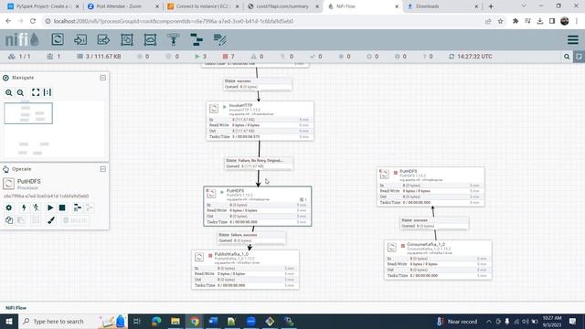Select the Label component icon
This screenshot has height=329, width=585.
click(x=219, y=39)
